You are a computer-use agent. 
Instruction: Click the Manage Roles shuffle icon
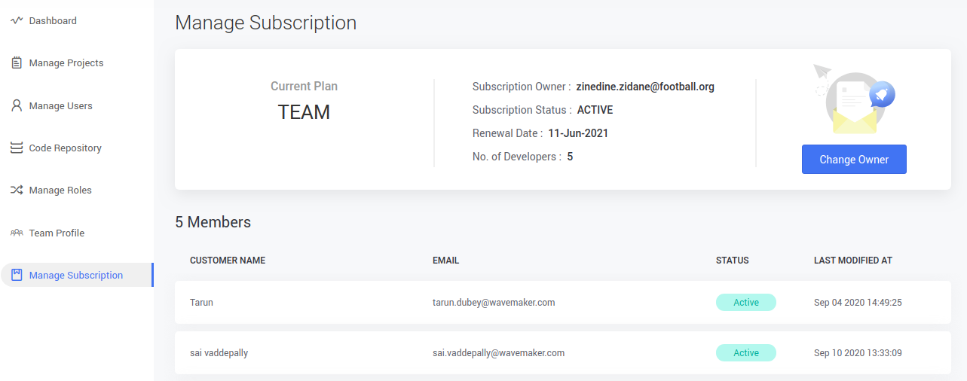pyautogui.click(x=17, y=190)
